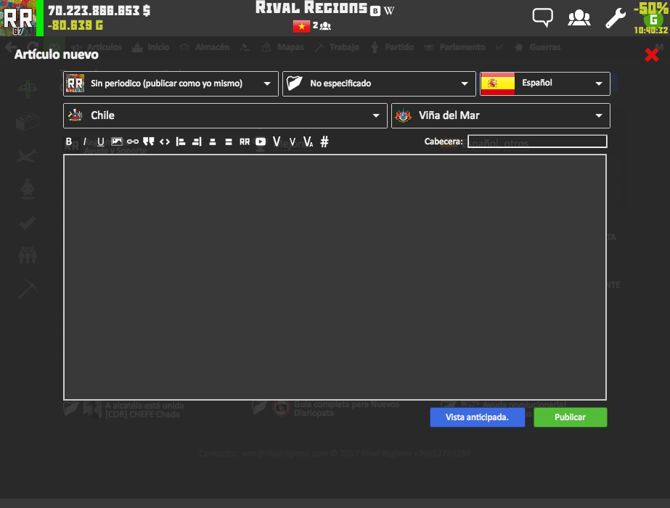The width and height of the screenshot is (670, 508).
Task: Close the 'Artículo nuevo' dialog with red X
Action: pyautogui.click(x=651, y=54)
